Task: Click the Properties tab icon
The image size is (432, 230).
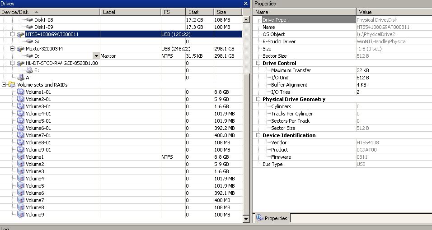Action: [x=259, y=218]
